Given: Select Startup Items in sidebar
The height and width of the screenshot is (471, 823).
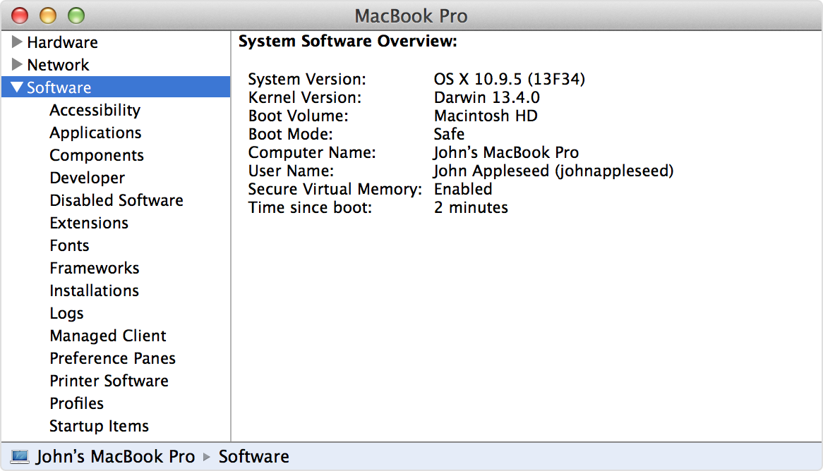Looking at the screenshot, I should coord(99,426).
